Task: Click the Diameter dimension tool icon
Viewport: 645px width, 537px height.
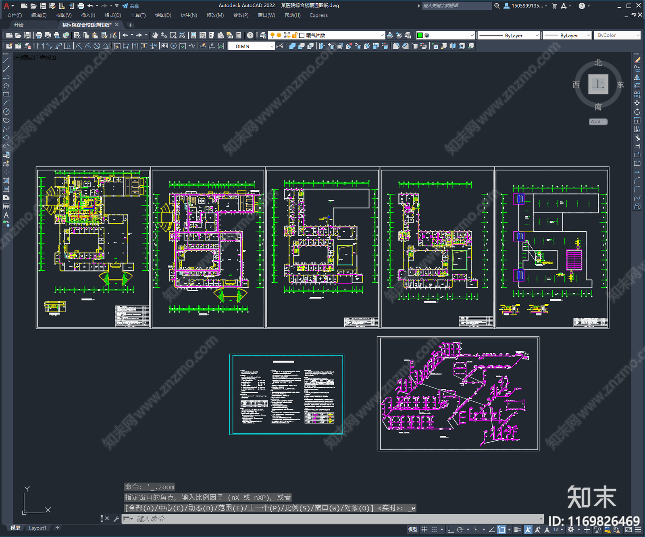Action: click(97, 46)
